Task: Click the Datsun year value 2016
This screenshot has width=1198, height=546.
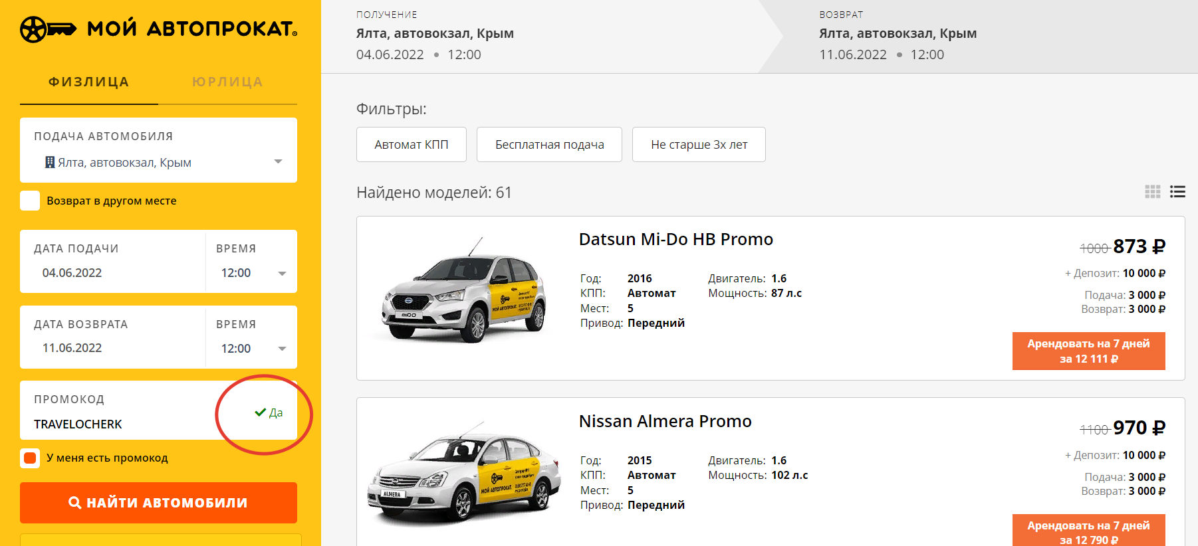Action: click(x=640, y=278)
